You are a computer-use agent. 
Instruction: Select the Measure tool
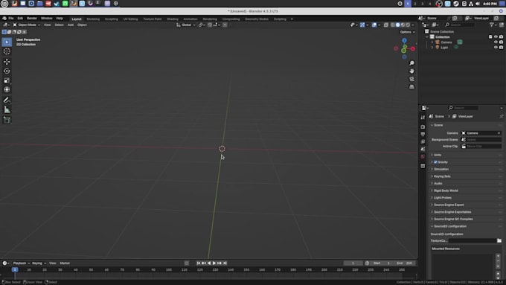click(x=7, y=110)
